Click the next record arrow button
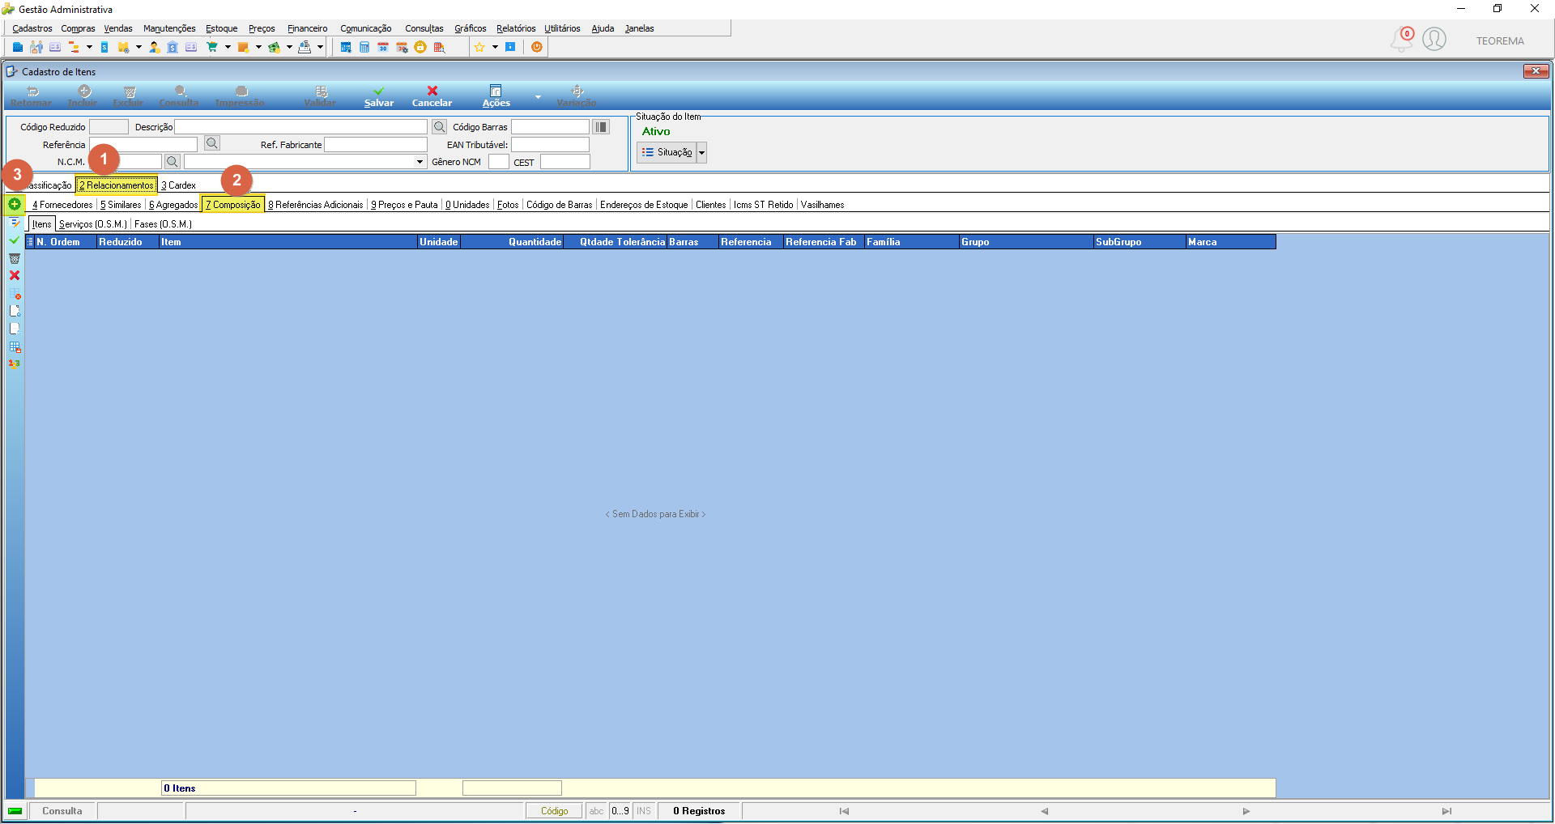The image size is (1555, 824). coord(1246,811)
